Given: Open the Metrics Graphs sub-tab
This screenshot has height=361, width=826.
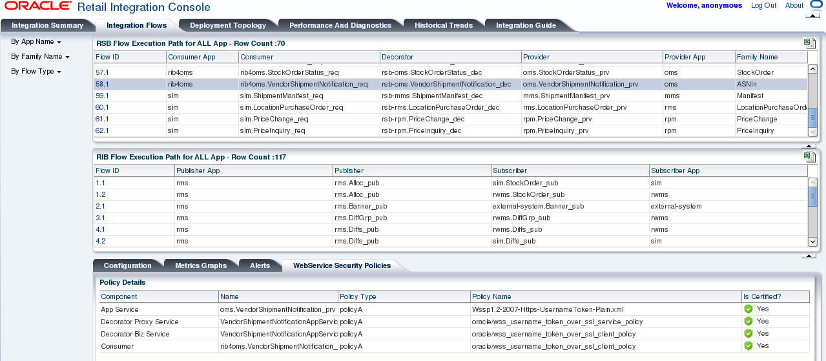Looking at the screenshot, I should click(x=201, y=265).
